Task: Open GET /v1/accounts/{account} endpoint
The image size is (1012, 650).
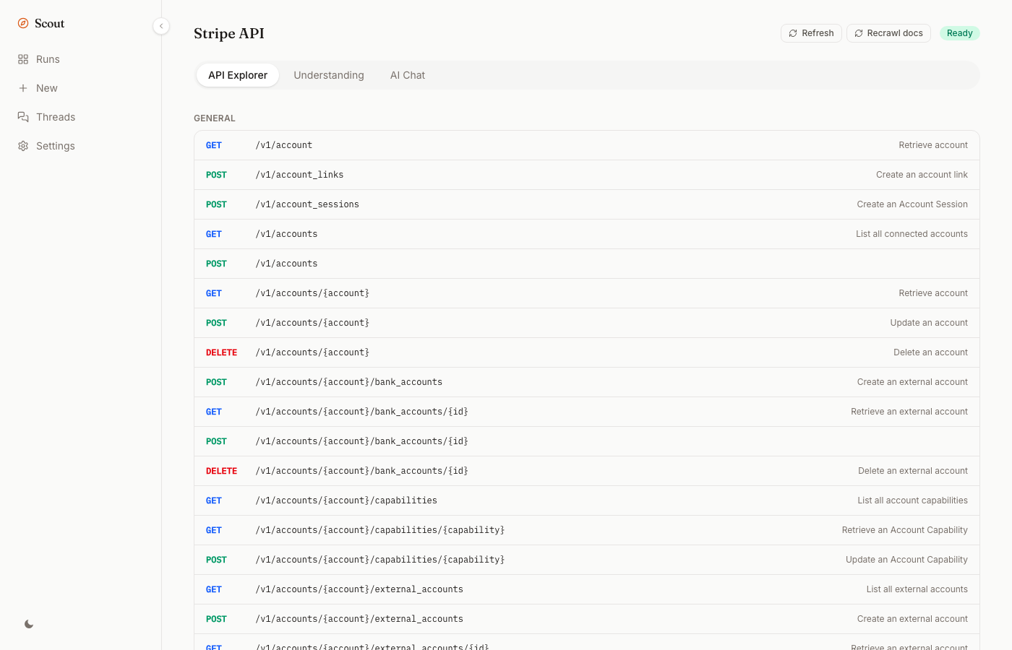Action: [587, 293]
